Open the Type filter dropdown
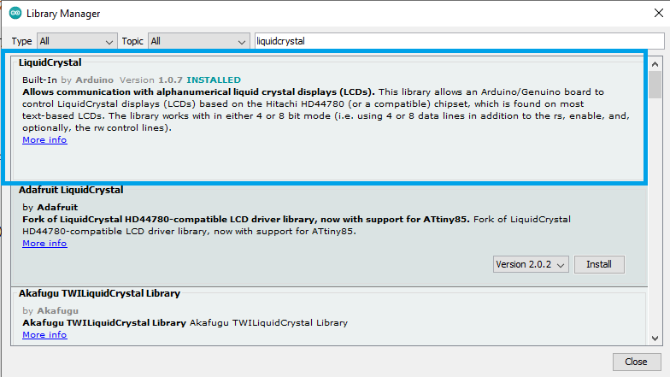The image size is (670, 377). [77, 41]
